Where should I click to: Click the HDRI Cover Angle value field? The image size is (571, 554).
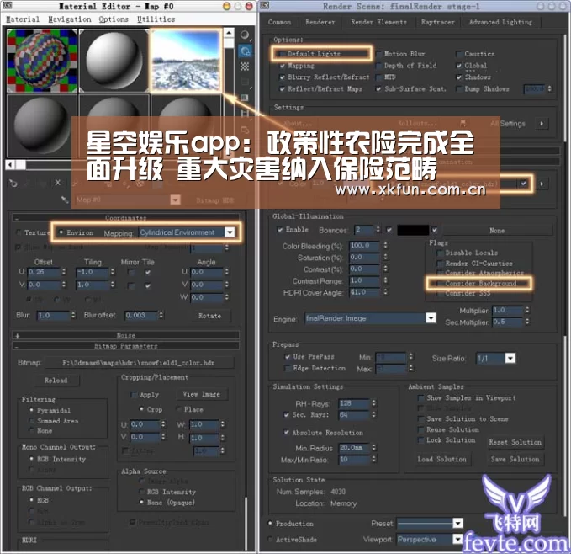[x=364, y=292]
